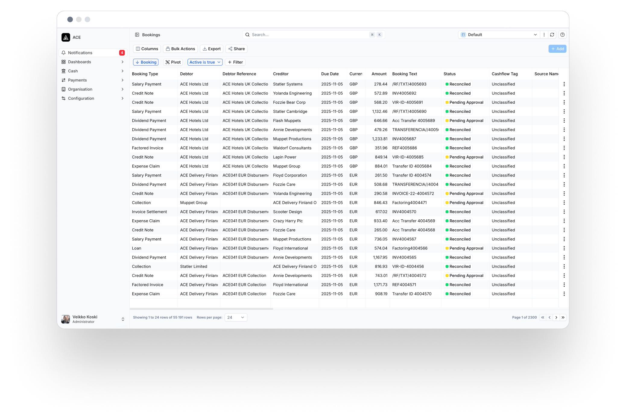Click the horizontal scrollbar below the table
The width and height of the screenshot is (626, 414).
coord(201,309)
